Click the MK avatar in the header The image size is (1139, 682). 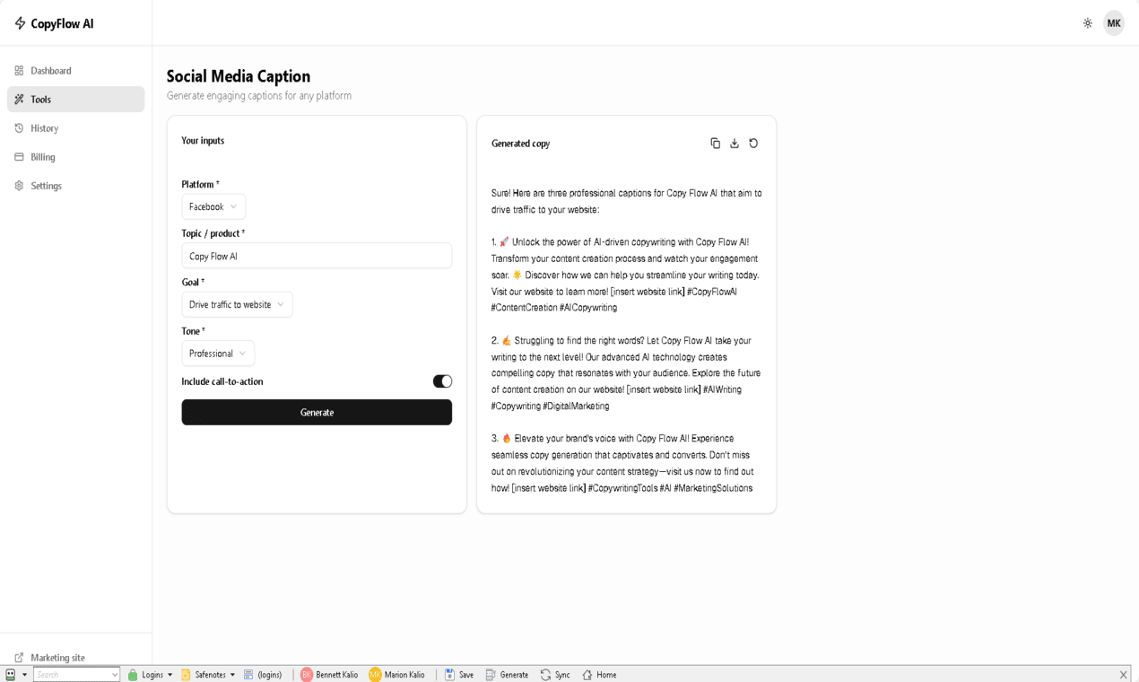click(1113, 23)
